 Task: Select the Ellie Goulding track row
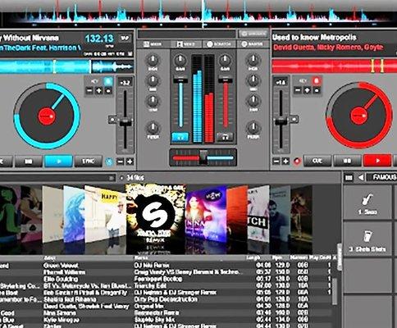166,279
